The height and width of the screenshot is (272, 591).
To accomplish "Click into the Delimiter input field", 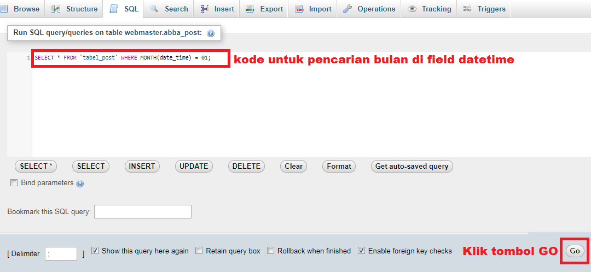I will (61, 254).
